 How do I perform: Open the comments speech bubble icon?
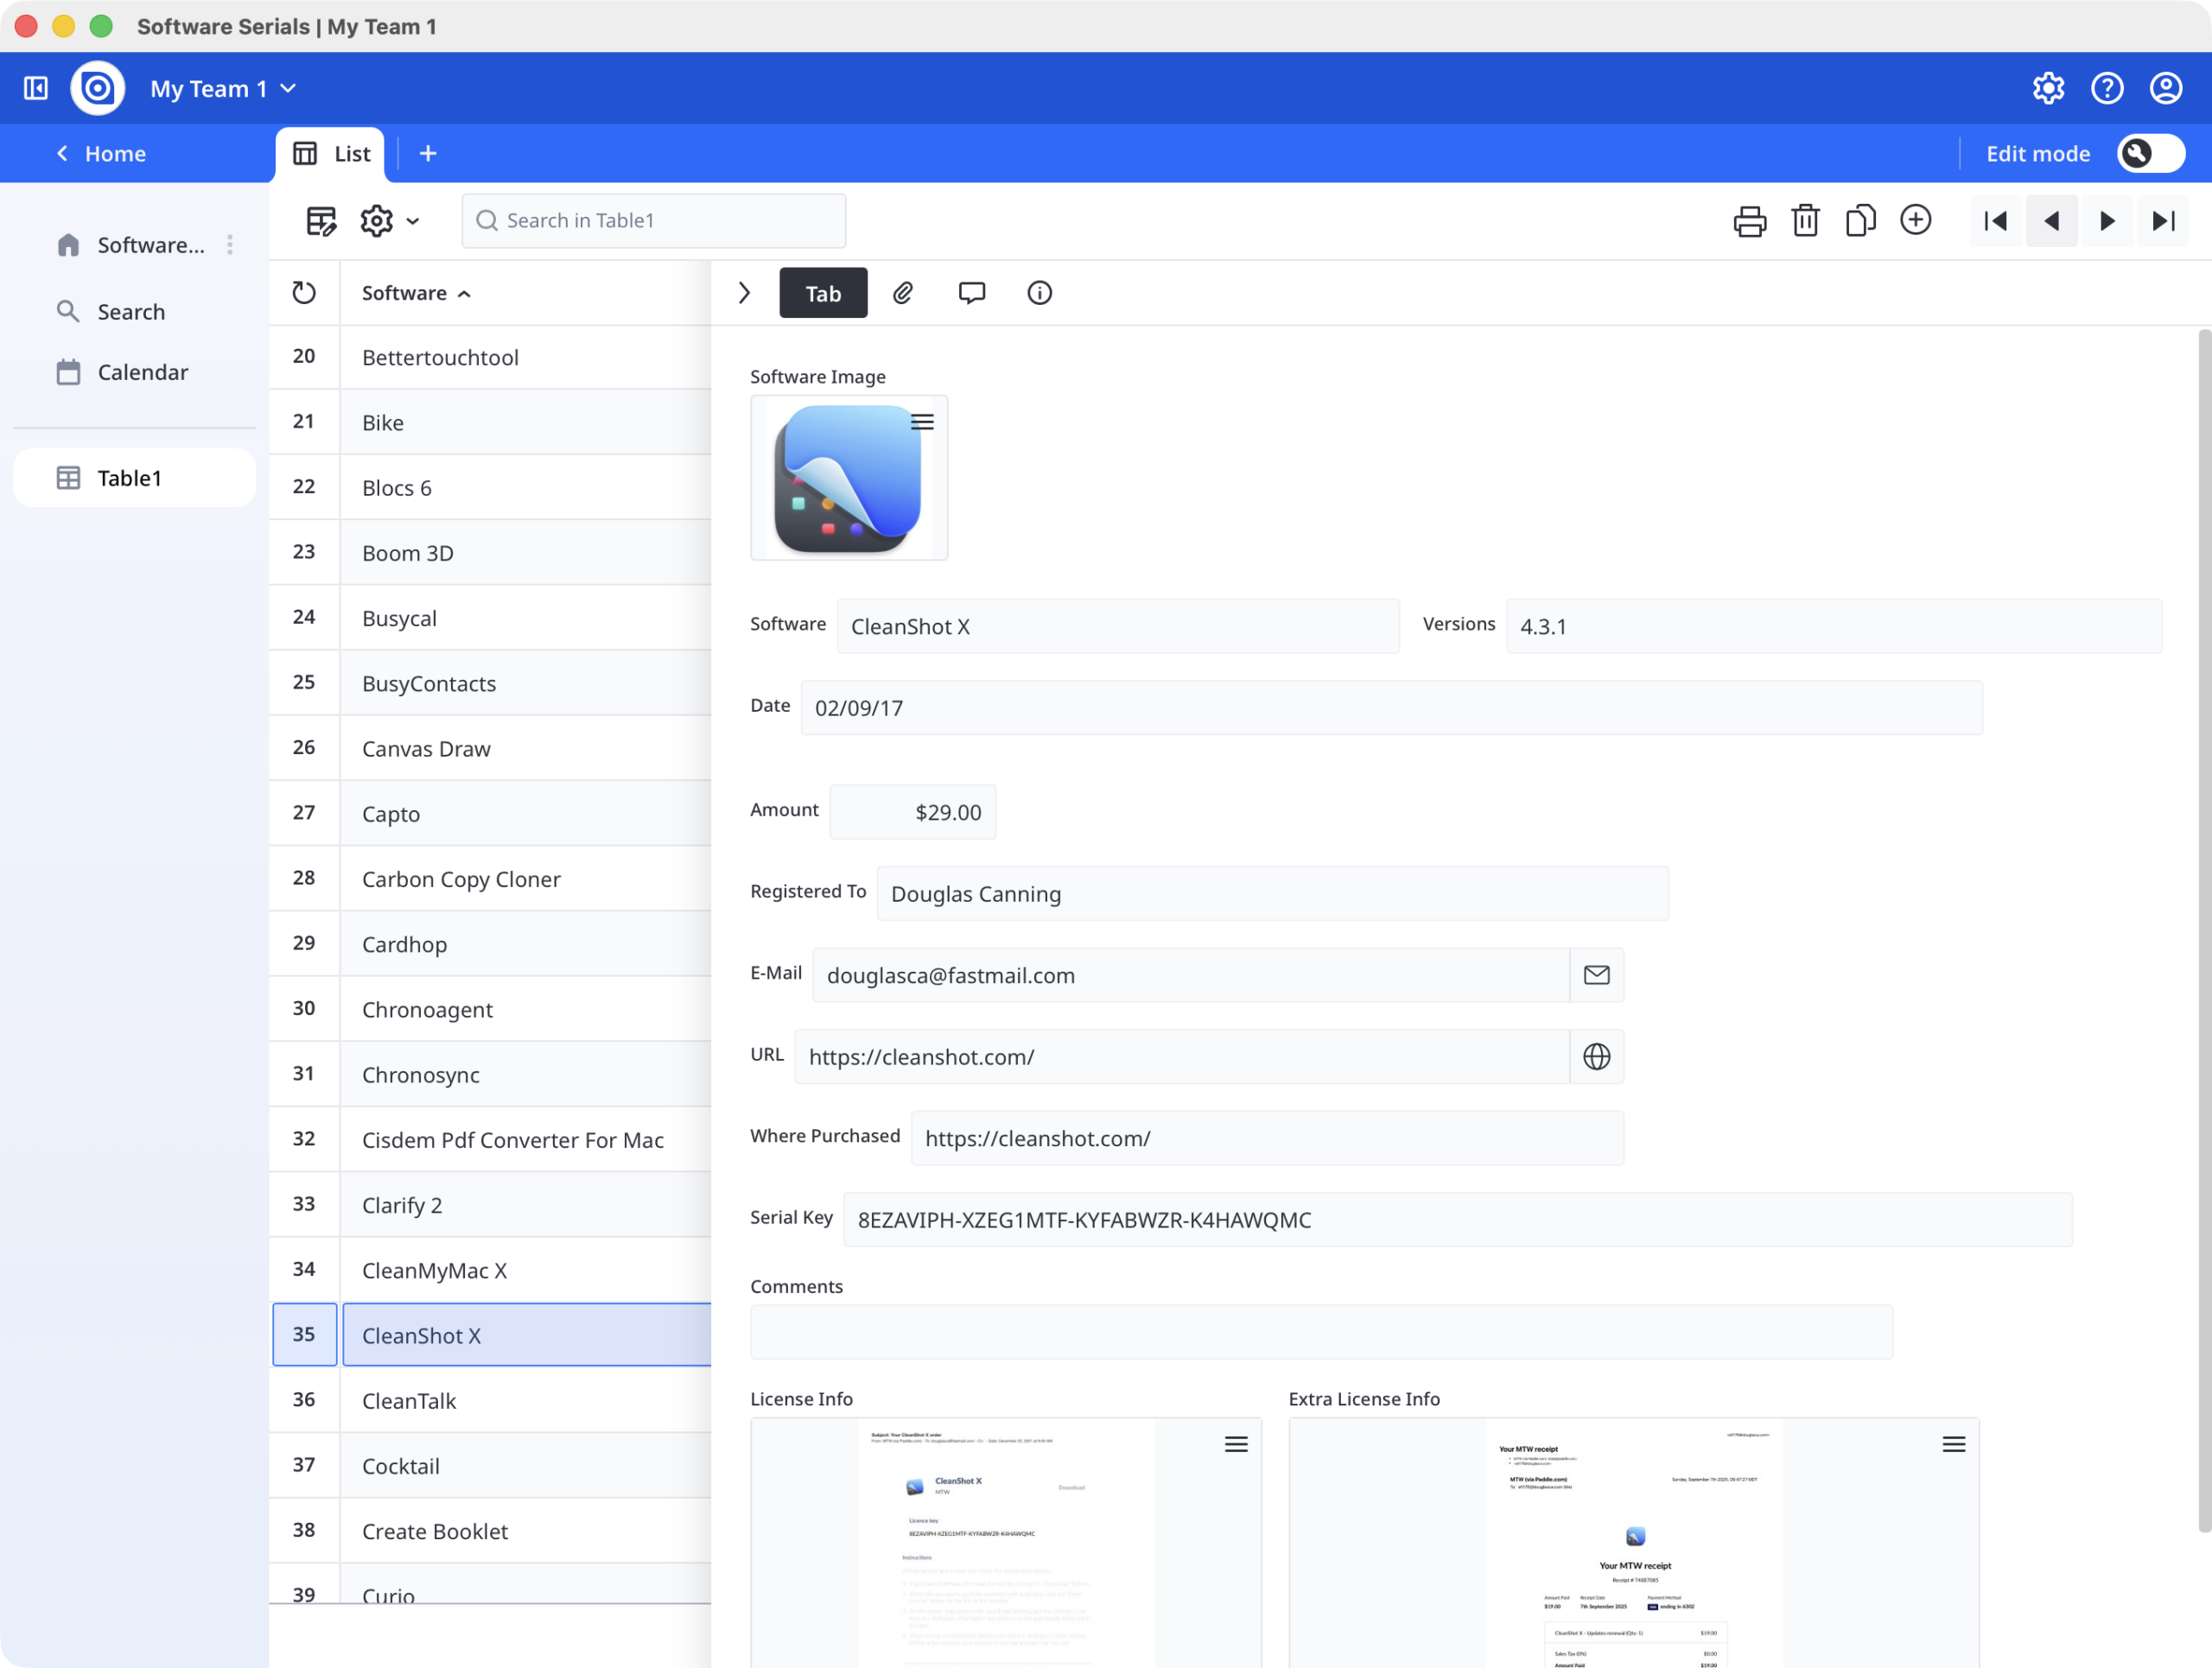click(971, 293)
